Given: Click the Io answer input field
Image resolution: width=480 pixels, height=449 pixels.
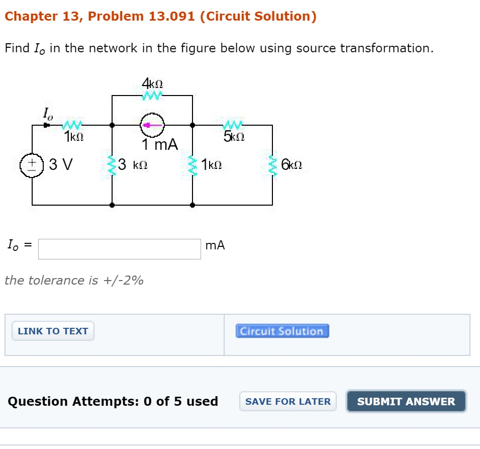Looking at the screenshot, I should click(x=120, y=249).
